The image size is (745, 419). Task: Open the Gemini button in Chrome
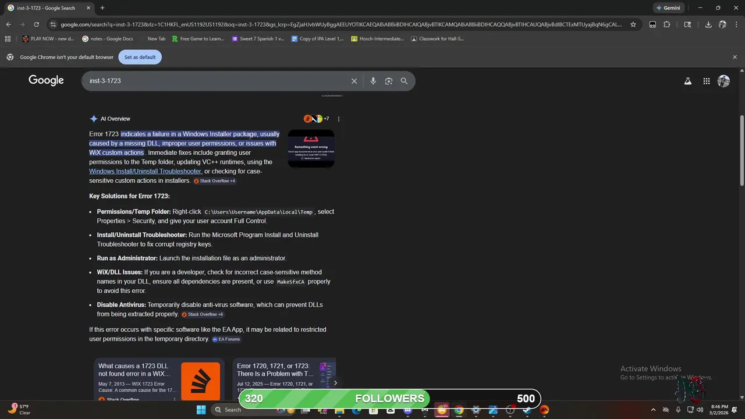point(668,8)
